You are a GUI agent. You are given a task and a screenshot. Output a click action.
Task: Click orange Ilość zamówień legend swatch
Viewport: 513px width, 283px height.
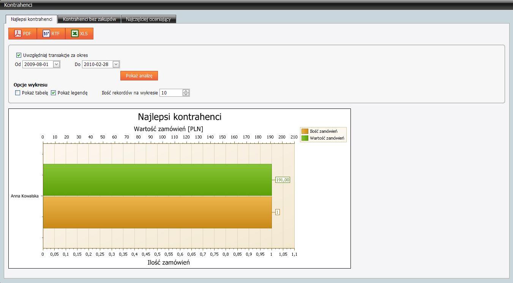point(305,131)
